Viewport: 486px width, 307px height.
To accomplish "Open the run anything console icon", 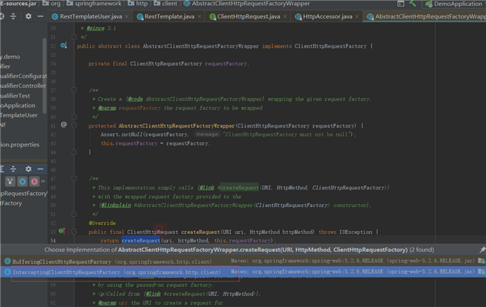I will (x=401, y=4).
